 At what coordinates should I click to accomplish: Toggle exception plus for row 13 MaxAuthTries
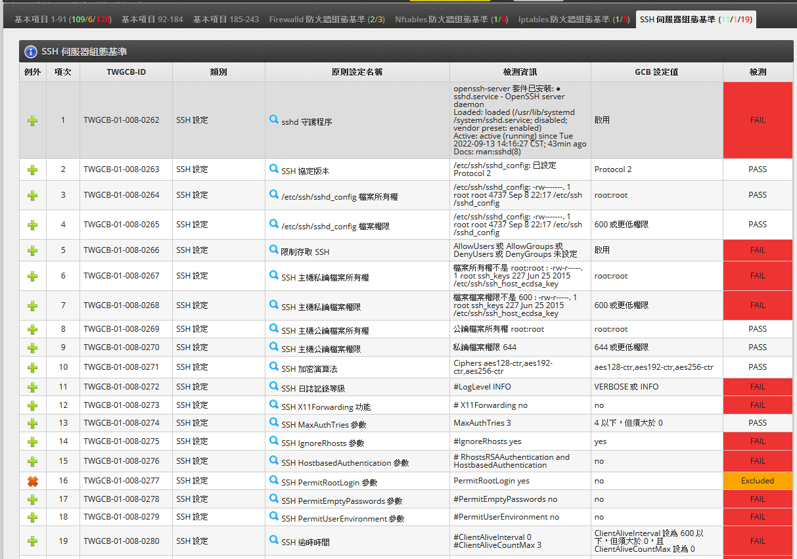32,423
